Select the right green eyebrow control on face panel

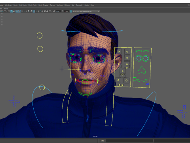click(146, 51)
